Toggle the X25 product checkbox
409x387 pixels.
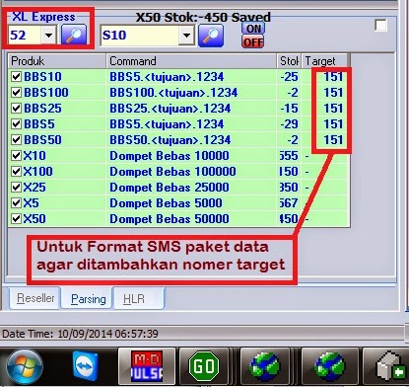[x=16, y=187]
